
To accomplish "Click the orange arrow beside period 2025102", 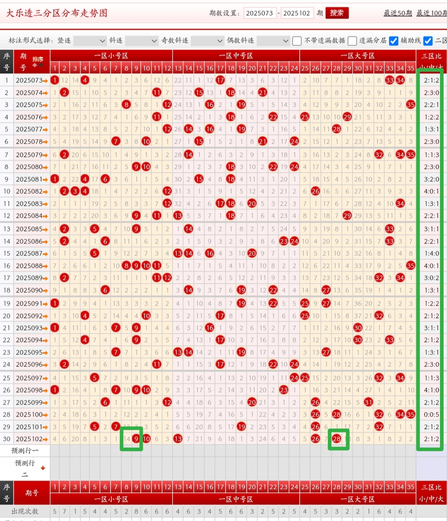I will click(45, 439).
